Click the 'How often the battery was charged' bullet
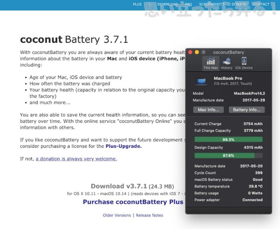The width and height of the screenshot is (280, 229). tap(70, 83)
